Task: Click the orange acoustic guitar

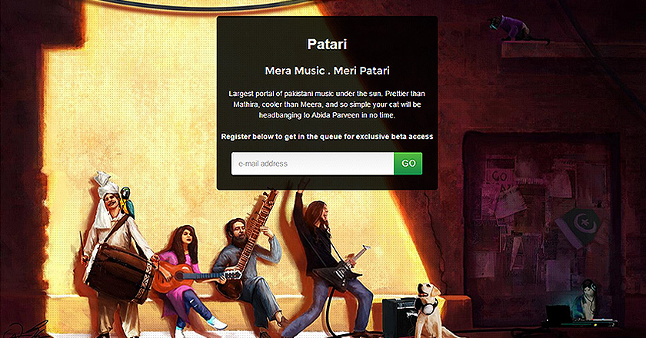Action: [191, 277]
